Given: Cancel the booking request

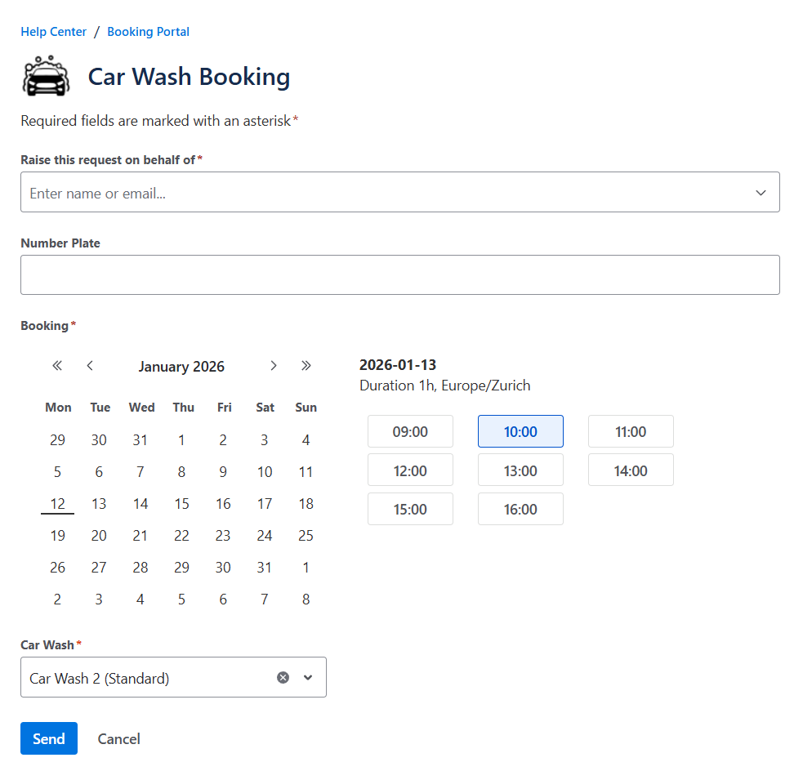Looking at the screenshot, I should 118,739.
